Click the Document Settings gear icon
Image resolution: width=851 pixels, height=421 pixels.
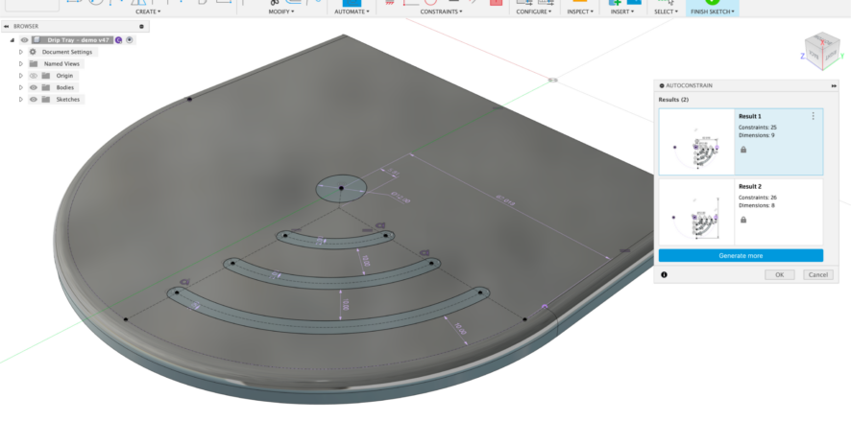33,52
